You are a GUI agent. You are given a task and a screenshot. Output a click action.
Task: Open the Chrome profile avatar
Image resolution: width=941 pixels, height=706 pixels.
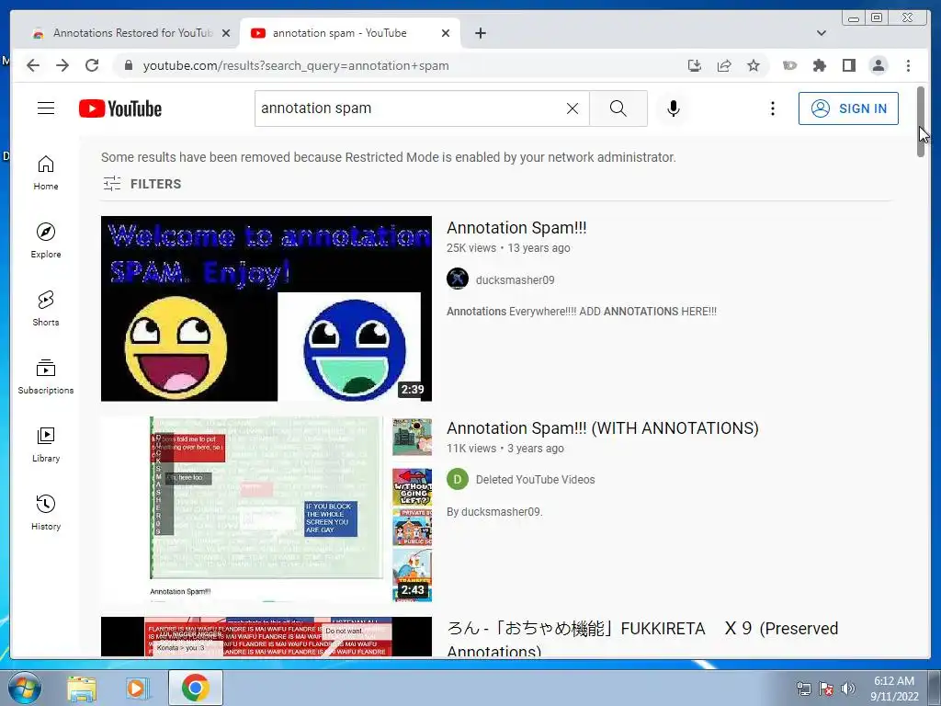click(878, 65)
